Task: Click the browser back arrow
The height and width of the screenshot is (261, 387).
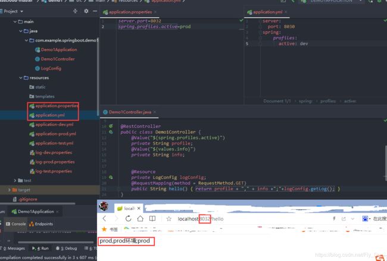Action: [104, 218]
